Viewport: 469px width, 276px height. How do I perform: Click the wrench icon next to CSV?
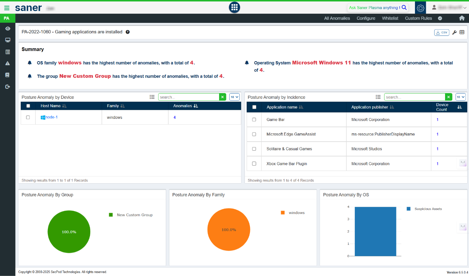pyautogui.click(x=454, y=33)
